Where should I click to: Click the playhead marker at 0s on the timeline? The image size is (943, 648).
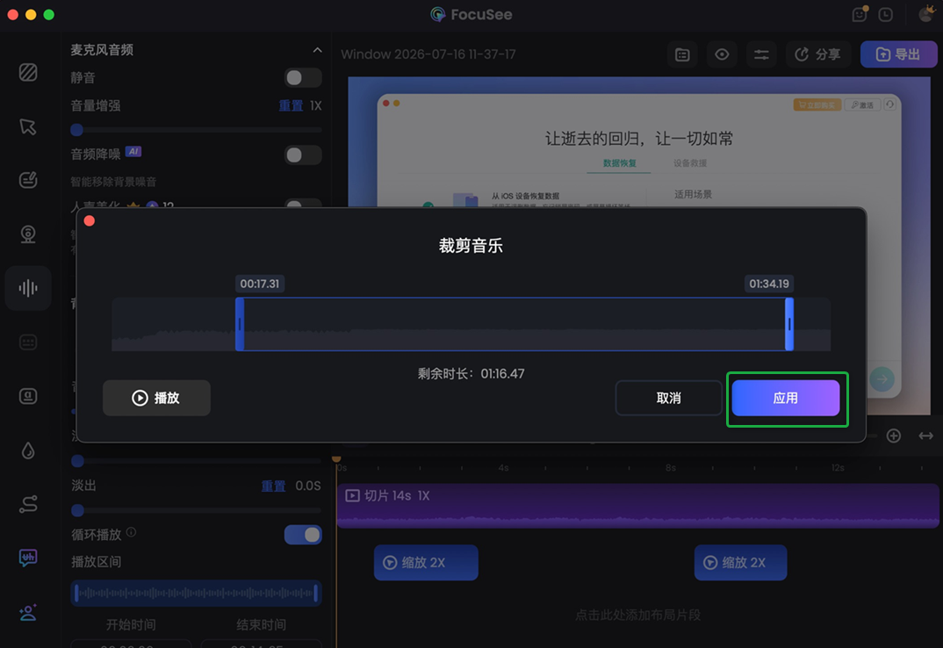click(337, 459)
